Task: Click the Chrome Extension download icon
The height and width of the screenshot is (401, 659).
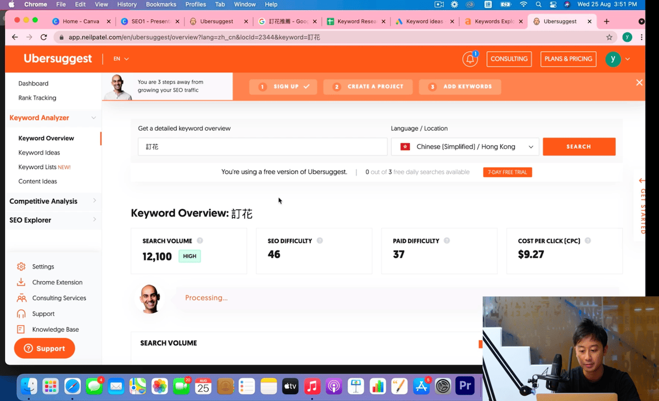Action: 21,282
